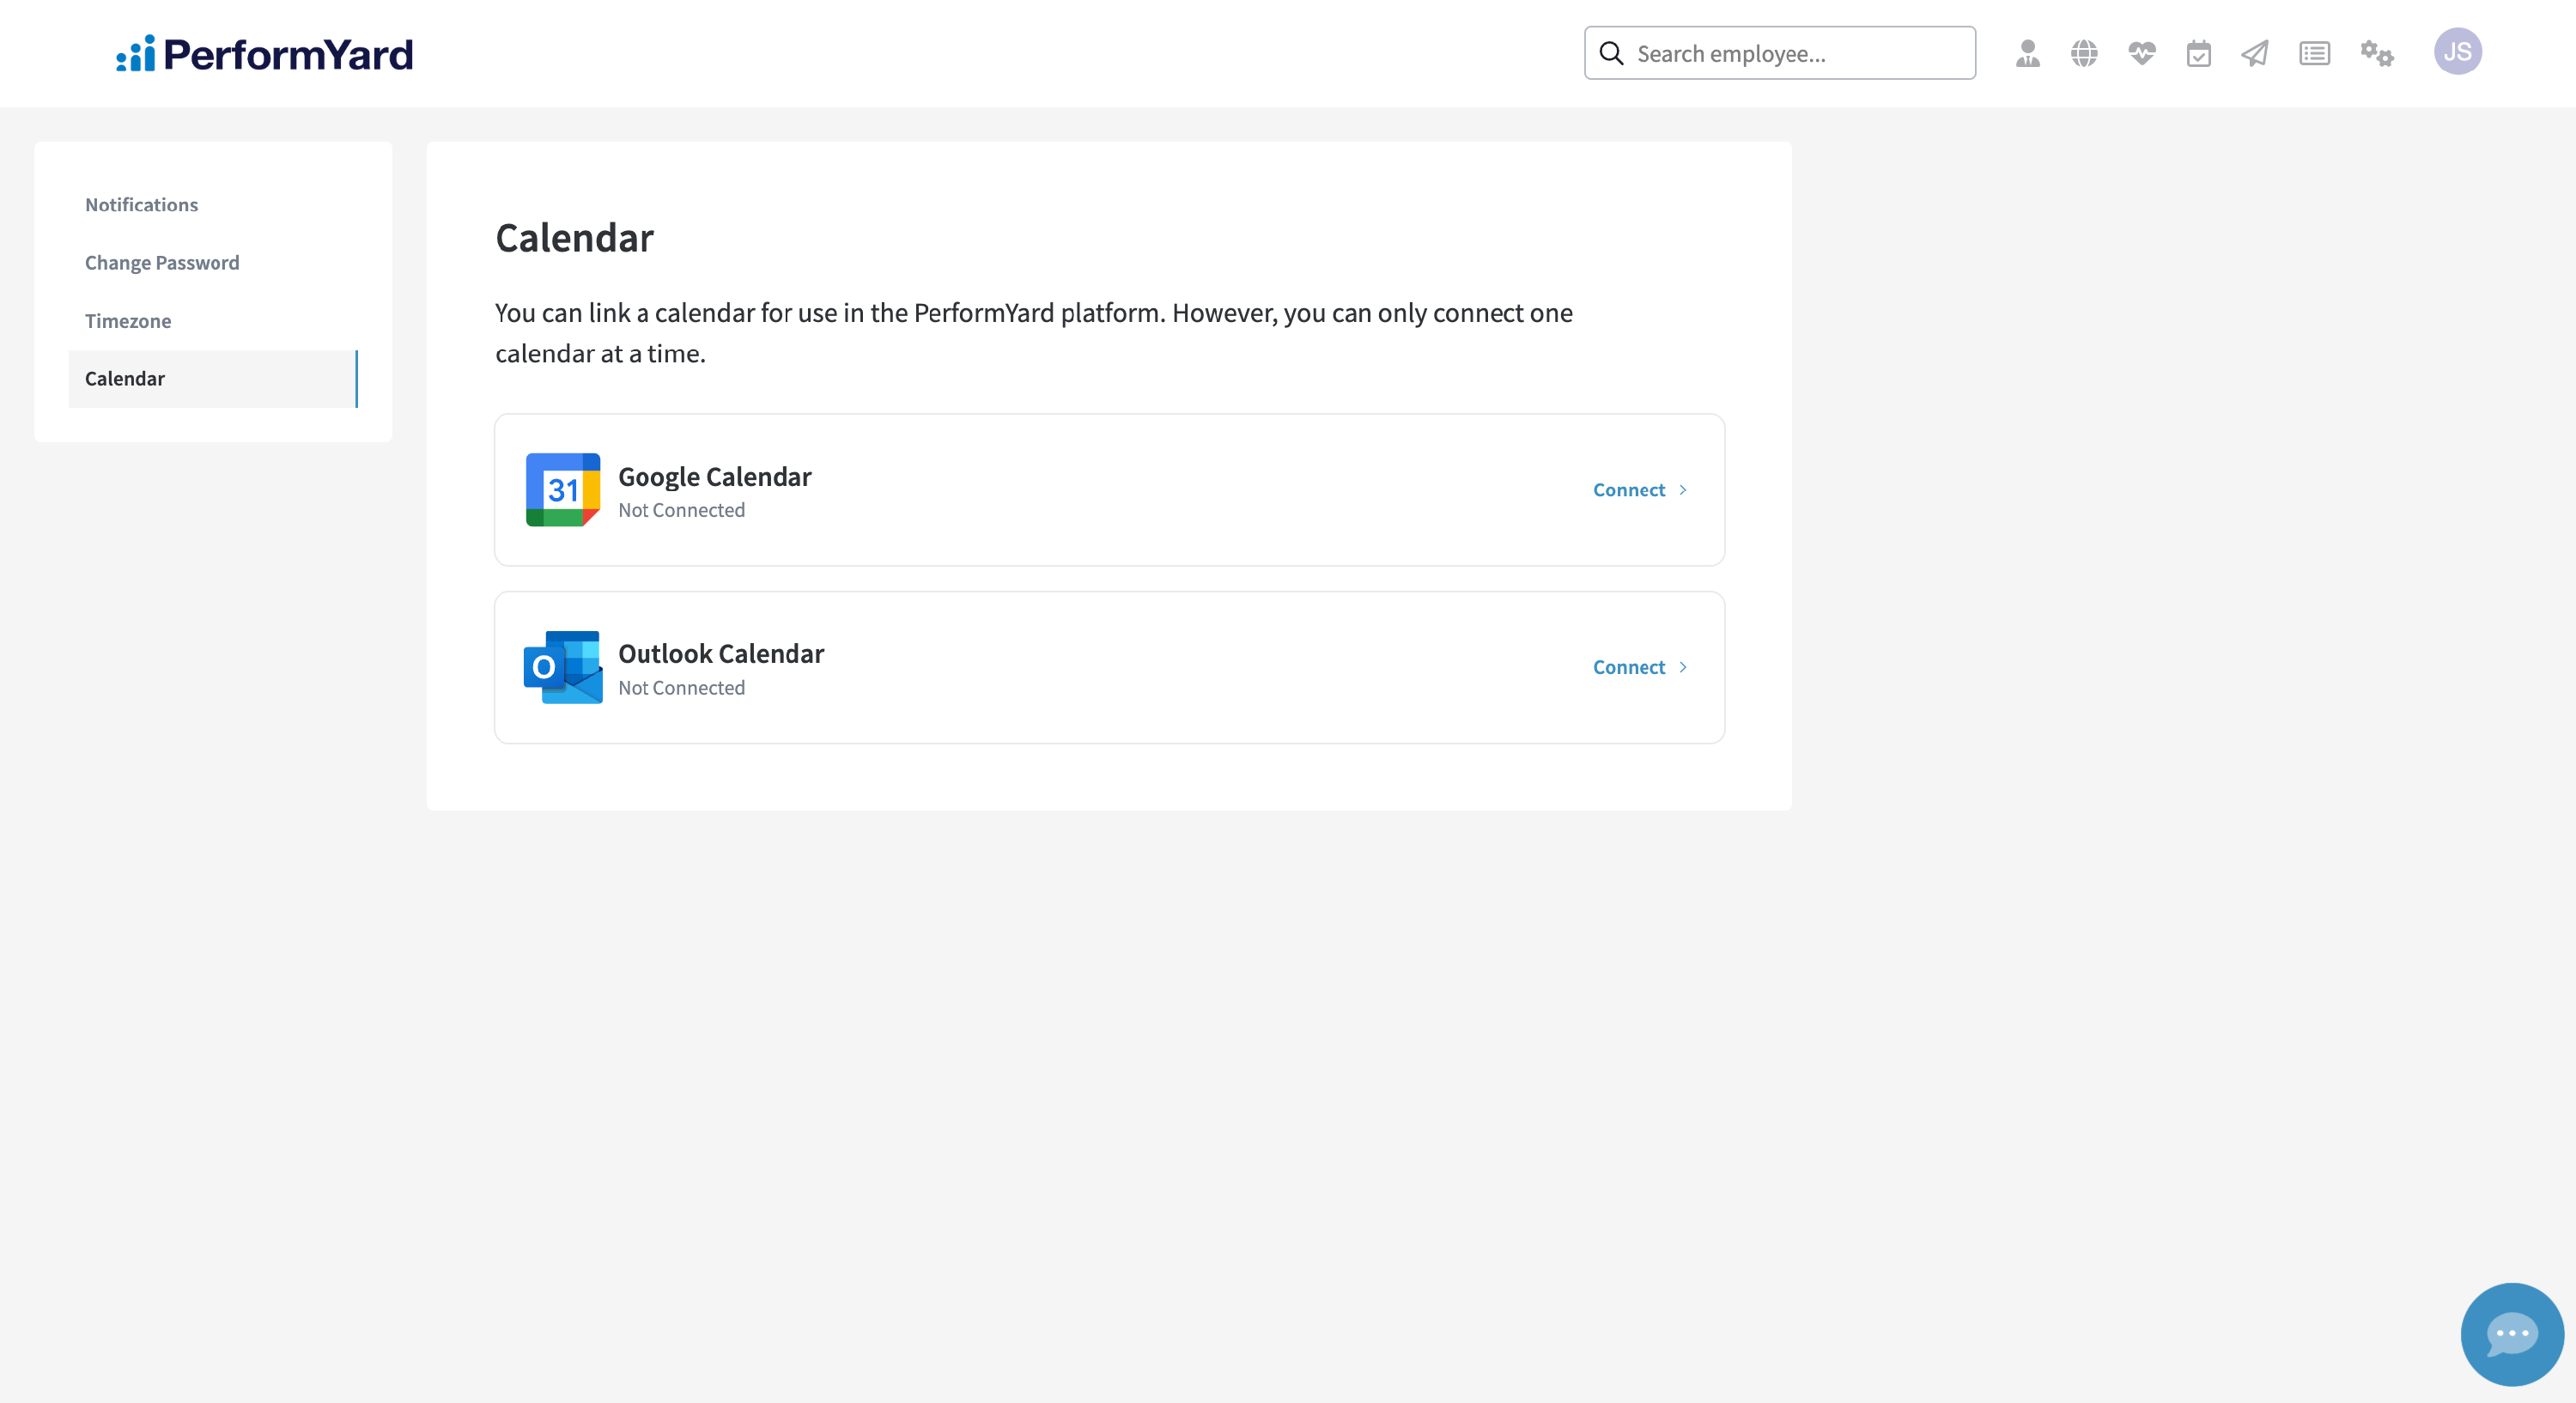The height and width of the screenshot is (1403, 2576).
Task: Open the chat support bubble
Action: coord(2512,1334)
